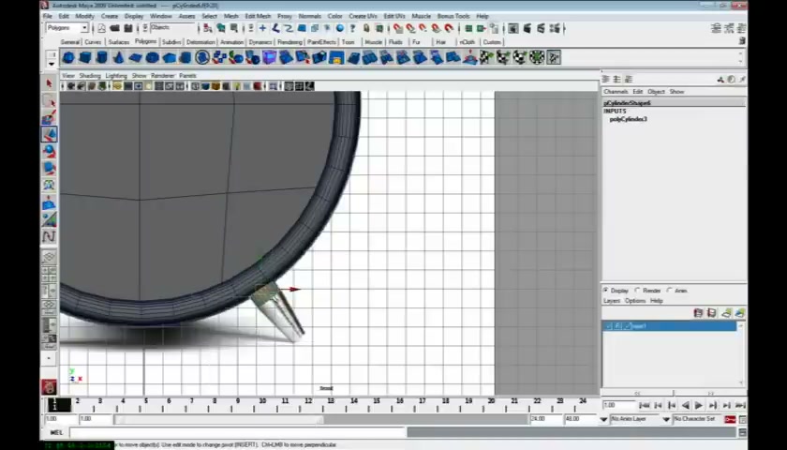Open the Script Editor icon
Screen dimensions: 787x450
[742, 432]
